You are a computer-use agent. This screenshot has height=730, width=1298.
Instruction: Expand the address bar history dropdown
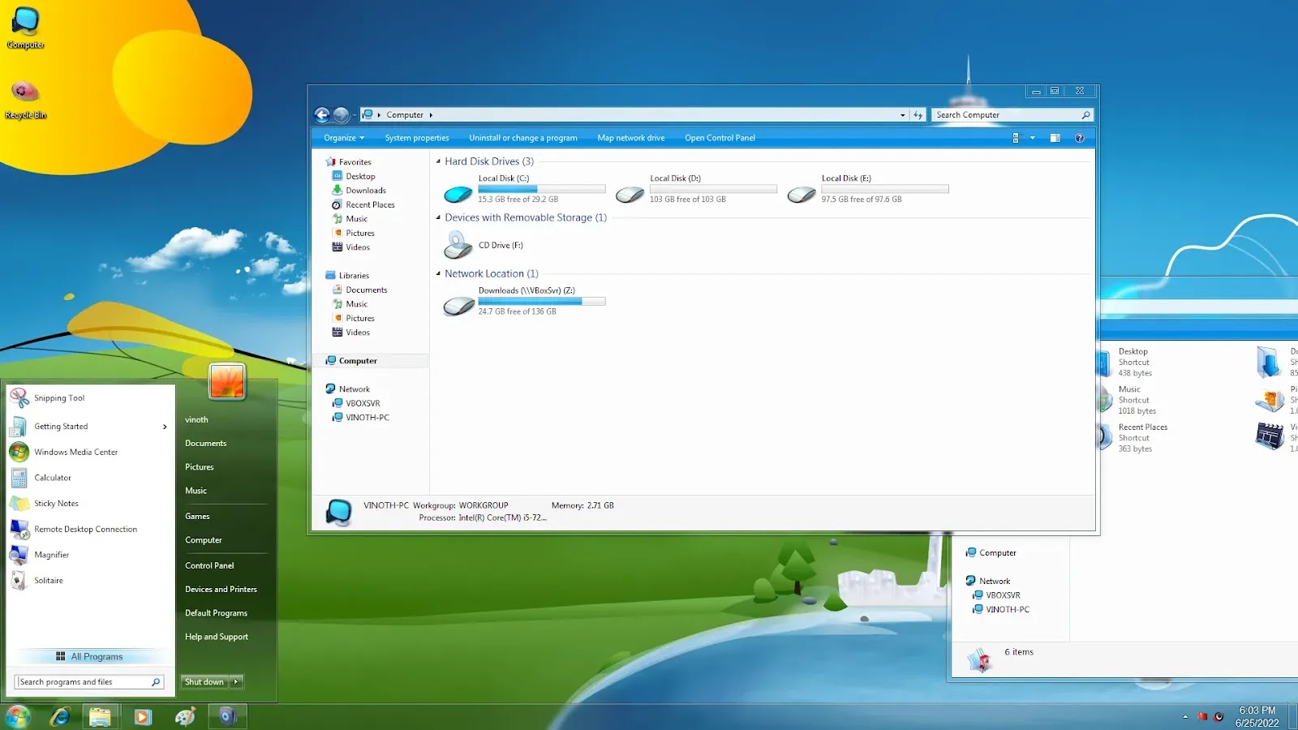click(x=903, y=115)
